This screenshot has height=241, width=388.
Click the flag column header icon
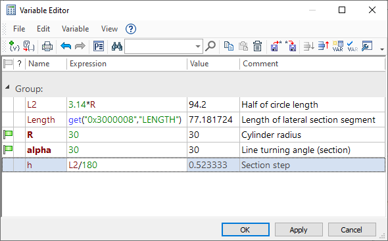point(8,64)
